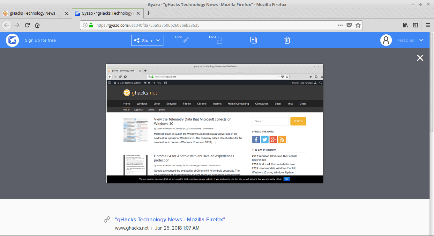The image size is (434, 236).
Task: Click the uploaded gHacks screenshot image
Action: (x=215, y=124)
